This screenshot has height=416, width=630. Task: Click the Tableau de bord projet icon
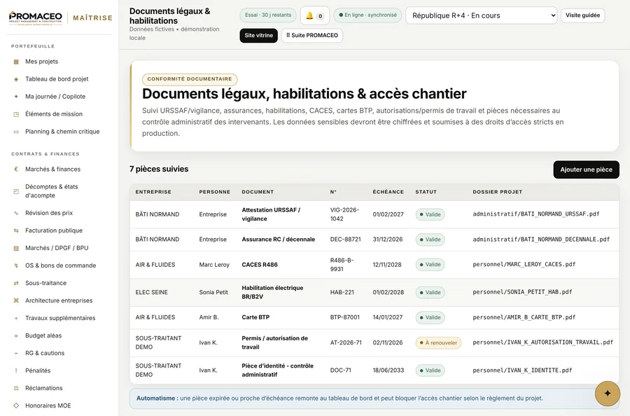[x=16, y=79]
